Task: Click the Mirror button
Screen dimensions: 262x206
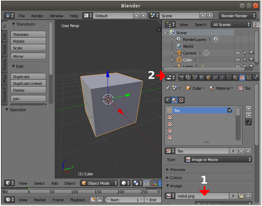Action: click(x=28, y=56)
